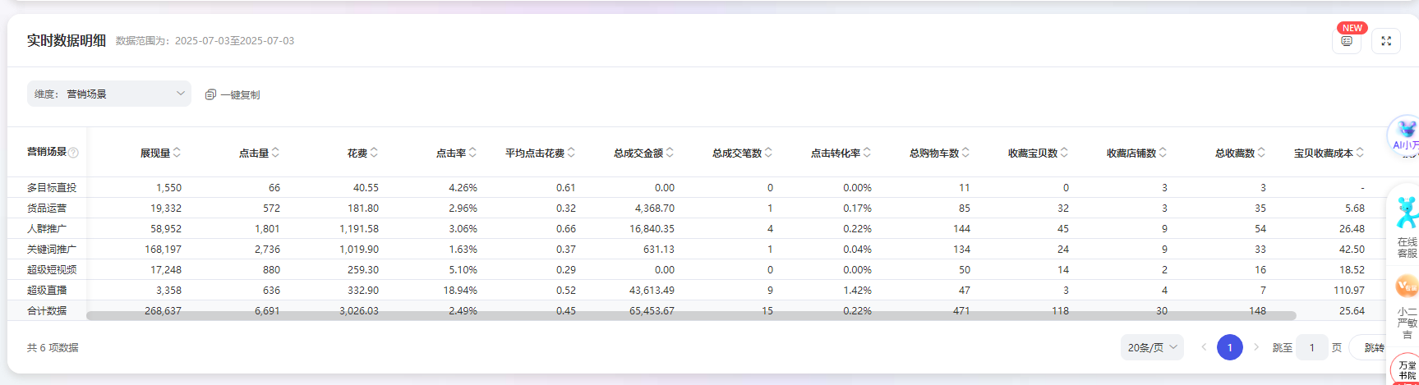This screenshot has width=1419, height=385.
Task: Open the 万堂书院 icon
Action: [1407, 369]
